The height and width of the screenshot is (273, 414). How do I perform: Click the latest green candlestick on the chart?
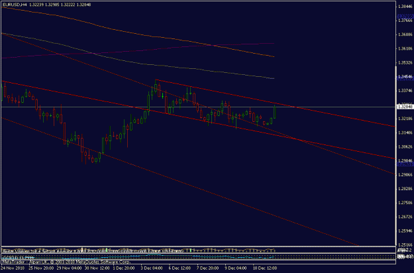275,112
